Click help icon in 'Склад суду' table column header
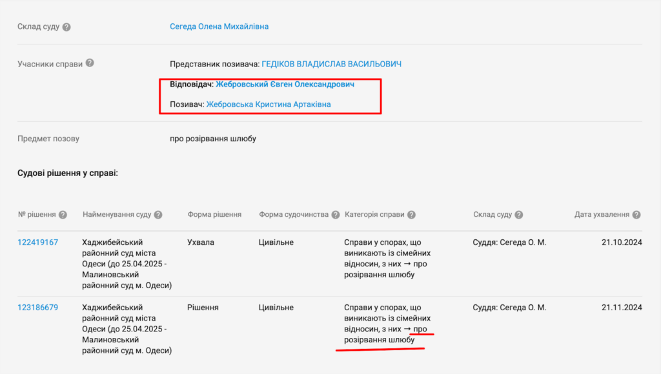Image resolution: width=661 pixels, height=374 pixels. pyautogui.click(x=518, y=215)
